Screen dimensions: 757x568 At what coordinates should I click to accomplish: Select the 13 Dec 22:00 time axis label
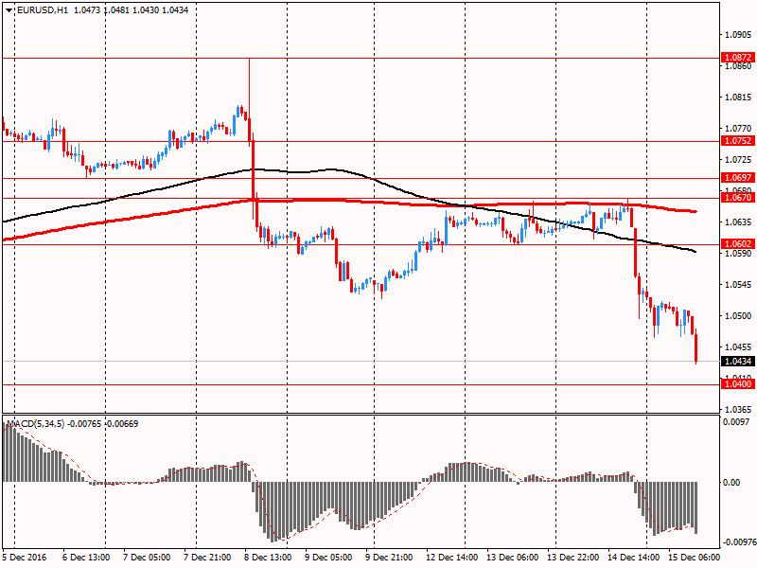[x=573, y=558]
